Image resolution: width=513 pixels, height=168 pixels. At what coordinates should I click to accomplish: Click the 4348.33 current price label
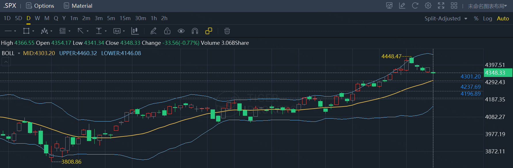coord(498,73)
